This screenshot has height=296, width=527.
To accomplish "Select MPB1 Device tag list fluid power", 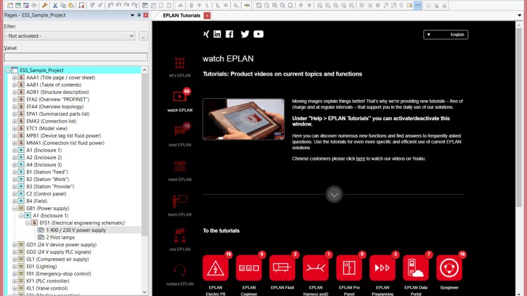I will [64, 136].
